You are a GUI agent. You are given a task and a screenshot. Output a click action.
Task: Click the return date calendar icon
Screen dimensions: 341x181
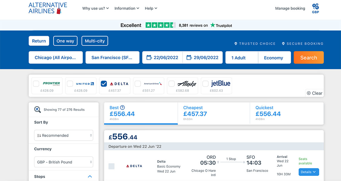[189, 57]
